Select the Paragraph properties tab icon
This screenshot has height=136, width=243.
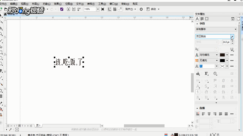[202, 19]
